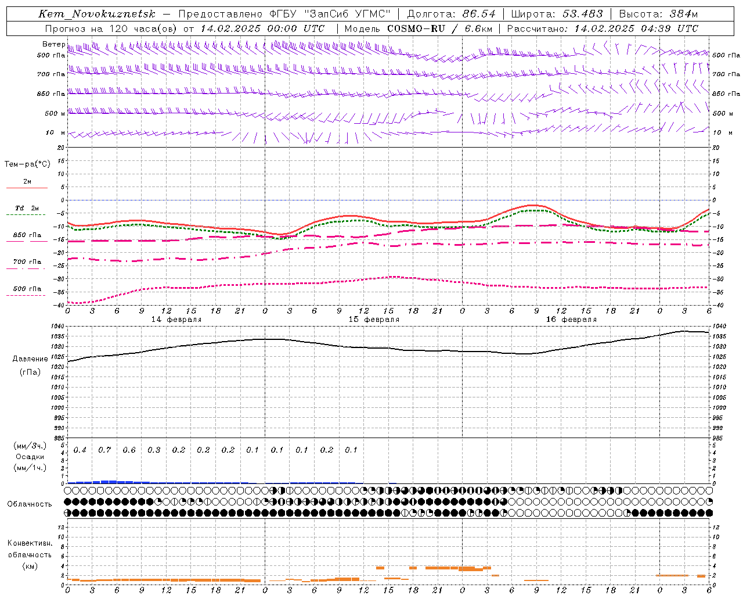Click the Kem_Novokuznetsk station title
The image size is (743, 595).
(x=97, y=14)
